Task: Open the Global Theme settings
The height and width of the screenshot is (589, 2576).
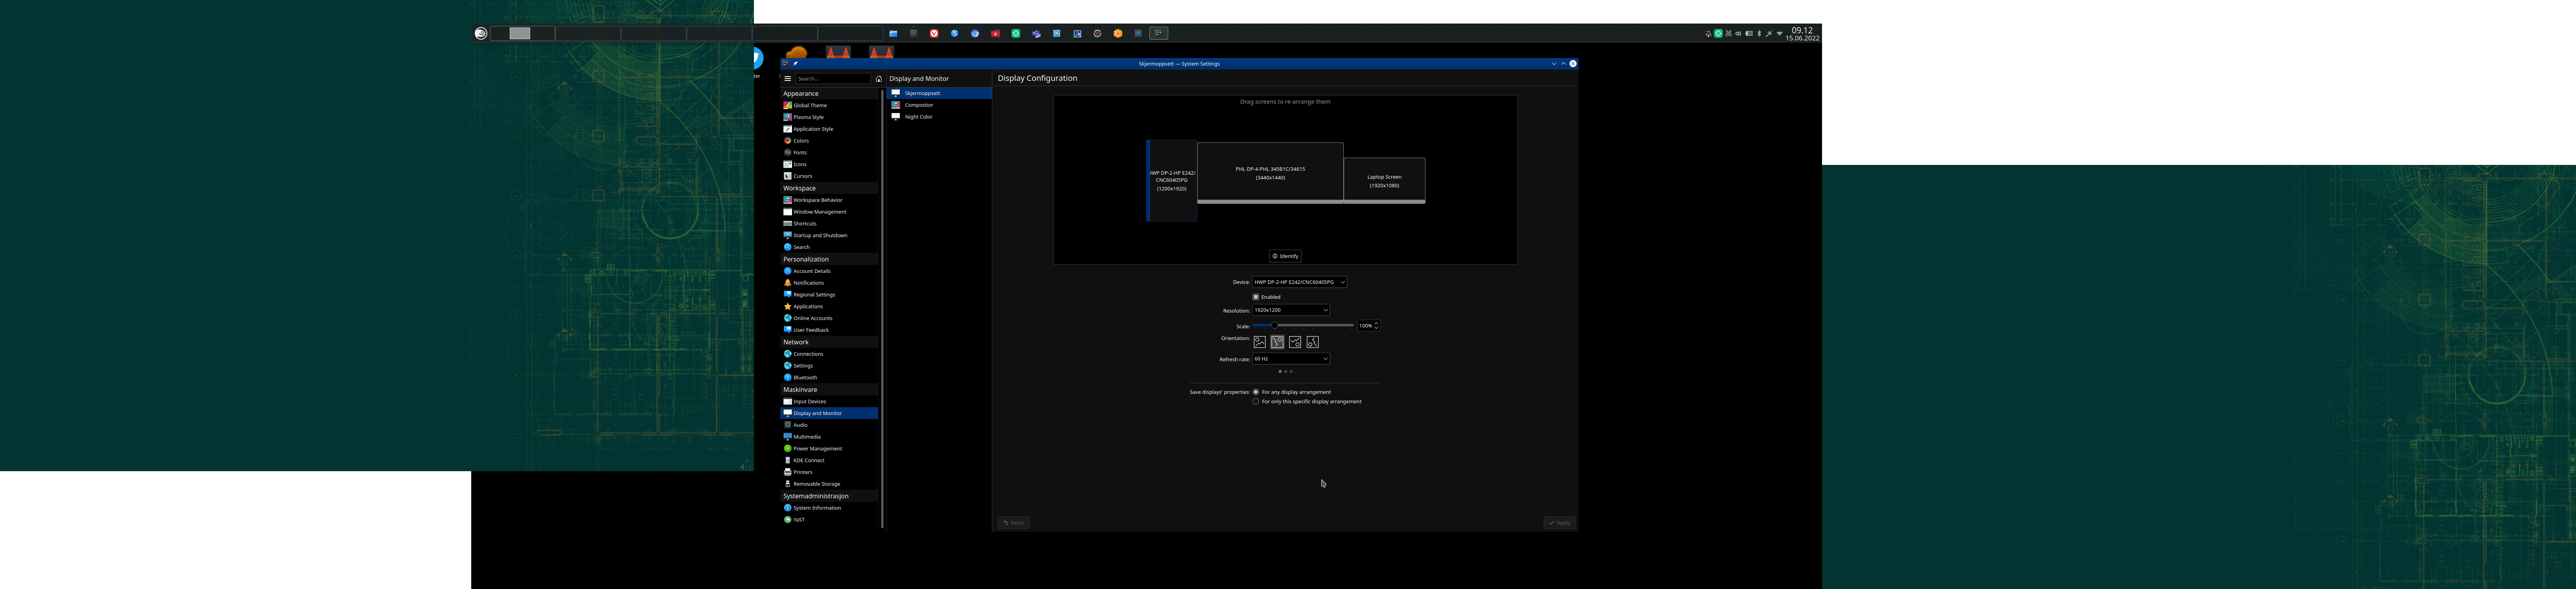Action: pyautogui.click(x=829, y=105)
